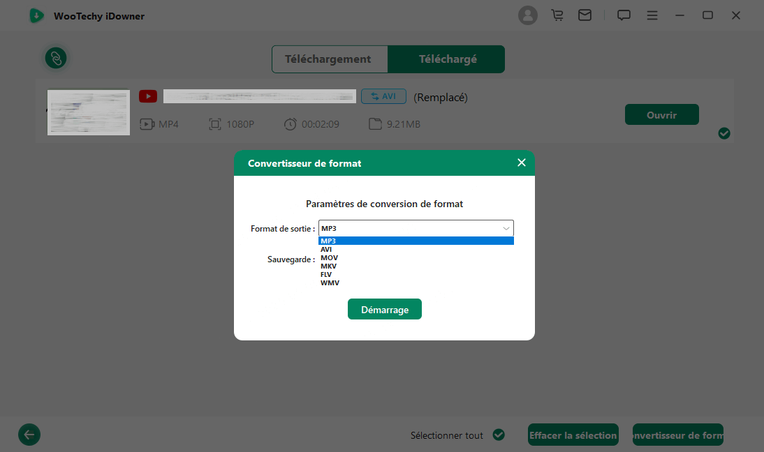764x452 pixels.
Task: Open the user account profile icon
Action: pos(528,15)
